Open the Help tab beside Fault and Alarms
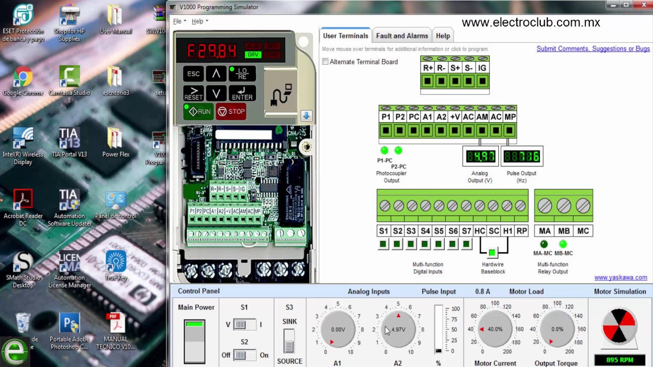 [443, 36]
